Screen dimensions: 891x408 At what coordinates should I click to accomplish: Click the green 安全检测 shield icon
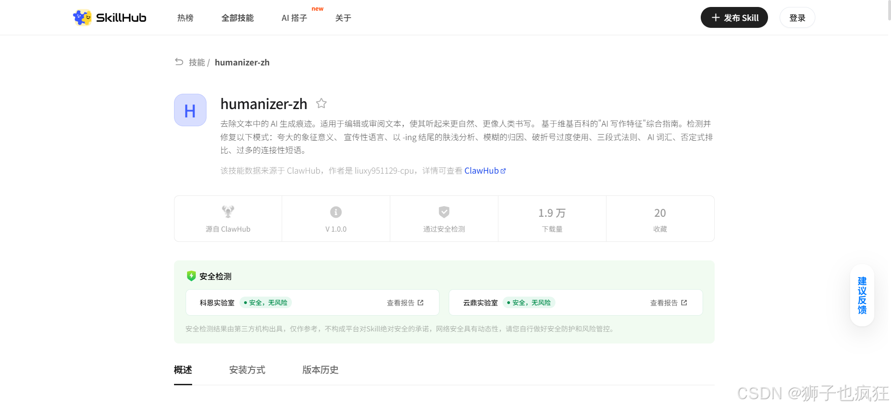(191, 276)
